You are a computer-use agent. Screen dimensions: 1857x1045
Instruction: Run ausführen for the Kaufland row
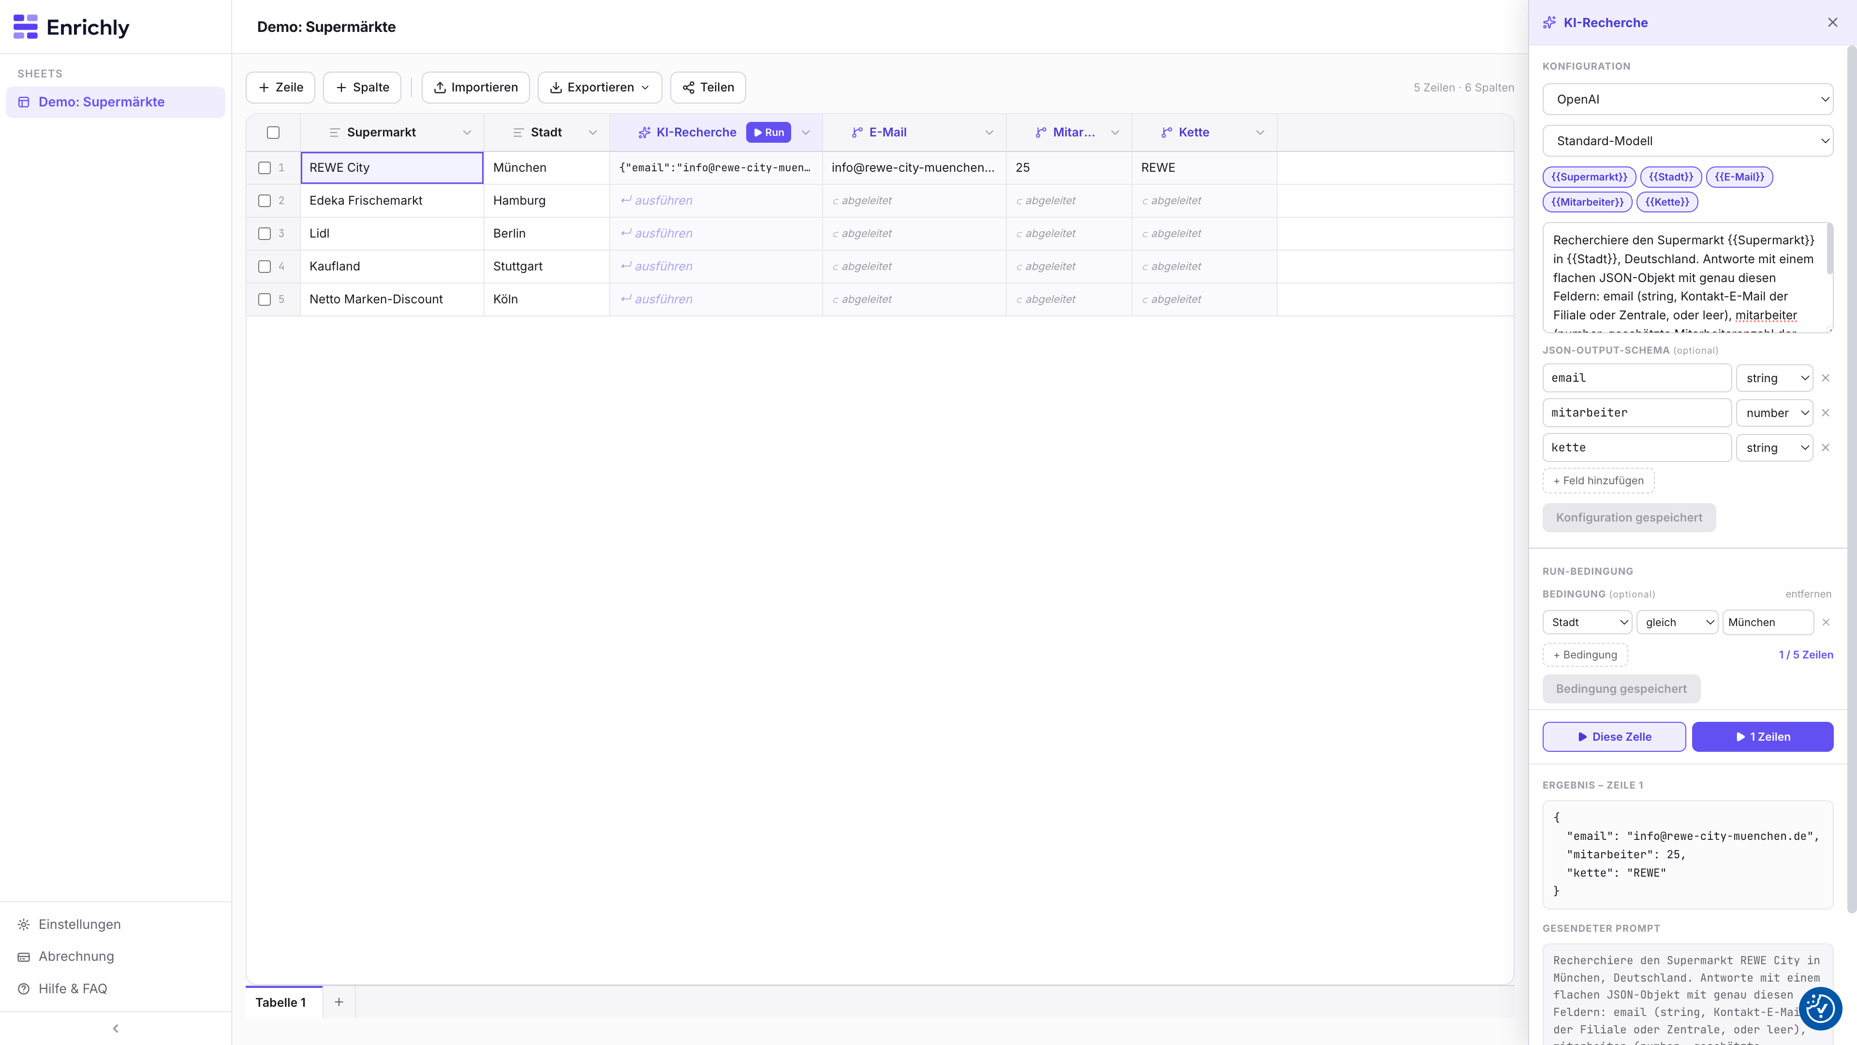click(656, 266)
